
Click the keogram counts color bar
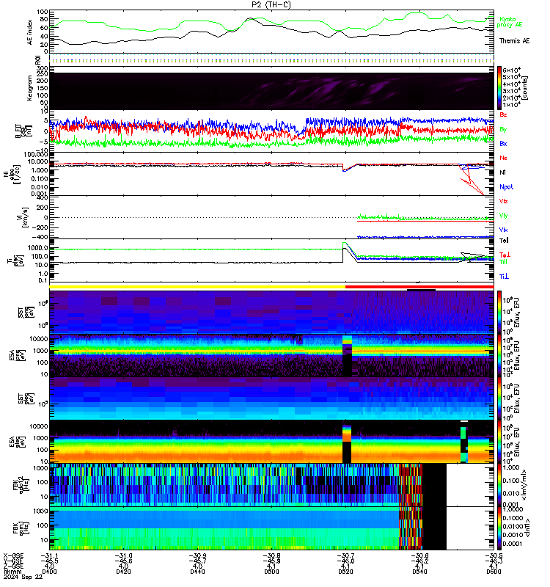pyautogui.click(x=499, y=88)
